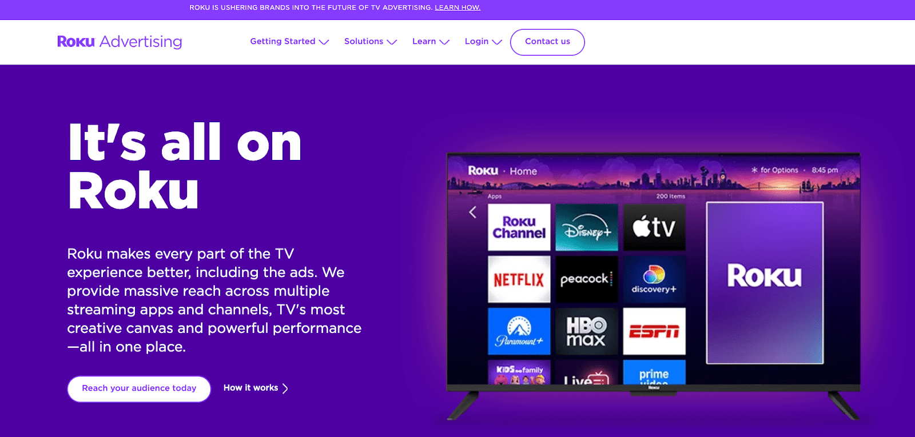
Task: Expand the Learn chevron arrow
Action: (444, 42)
